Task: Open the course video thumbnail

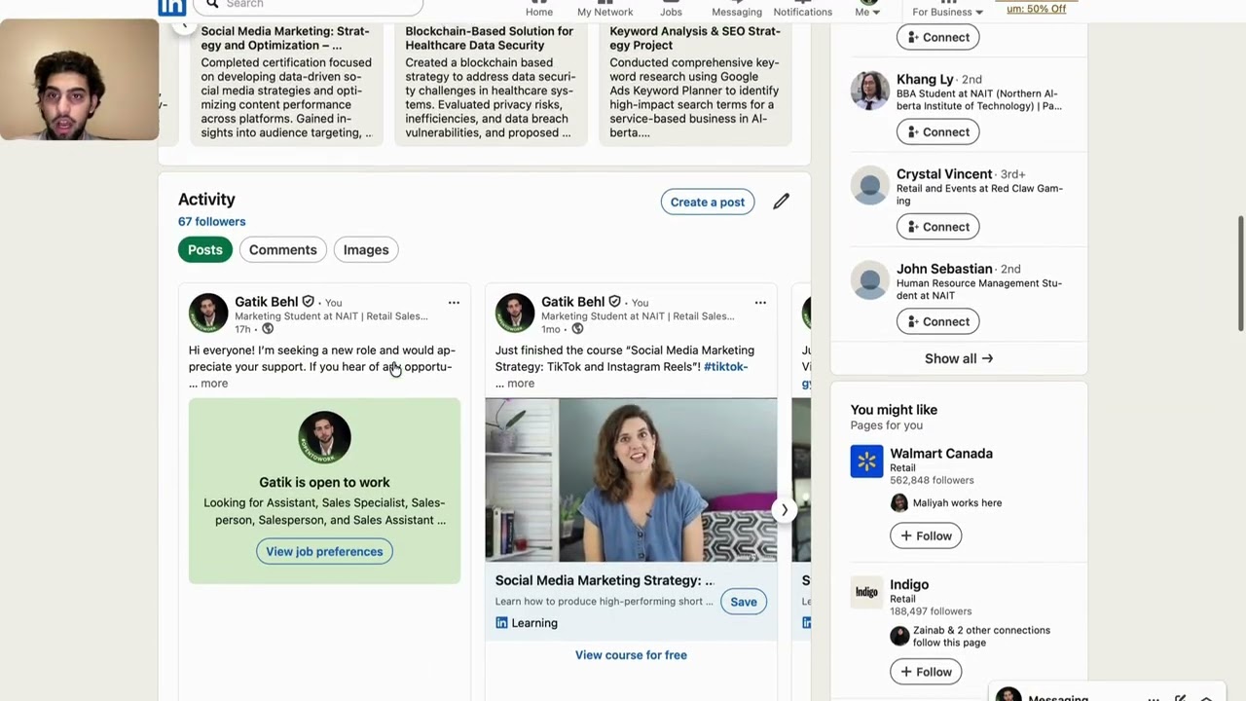Action: pos(631,480)
